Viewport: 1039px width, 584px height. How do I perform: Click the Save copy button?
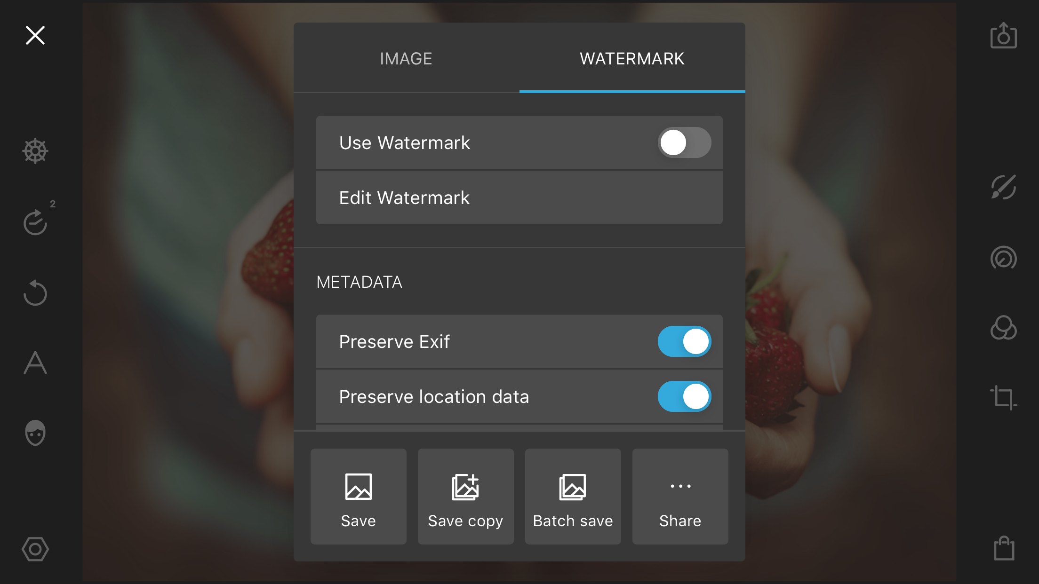click(466, 497)
